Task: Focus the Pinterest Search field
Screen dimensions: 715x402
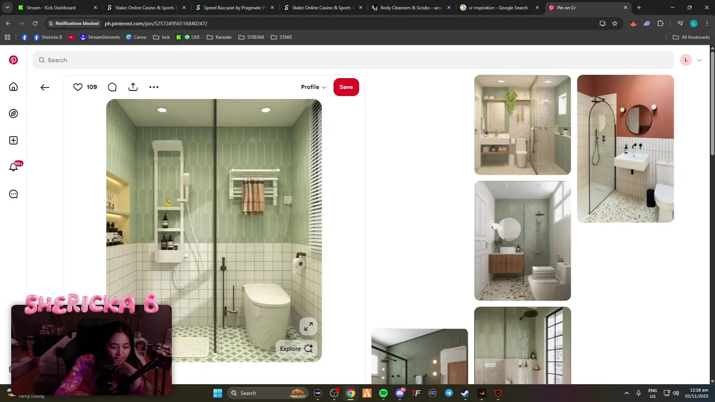Action: (x=353, y=60)
